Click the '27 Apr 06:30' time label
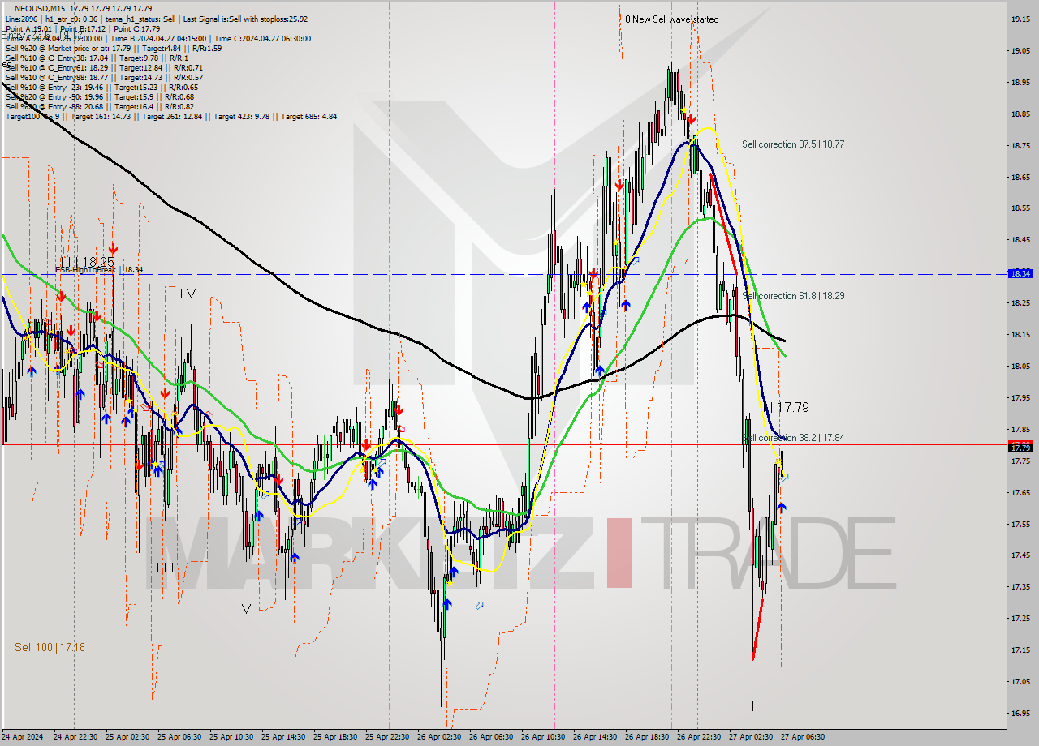This screenshot has width=1039, height=746. click(803, 737)
